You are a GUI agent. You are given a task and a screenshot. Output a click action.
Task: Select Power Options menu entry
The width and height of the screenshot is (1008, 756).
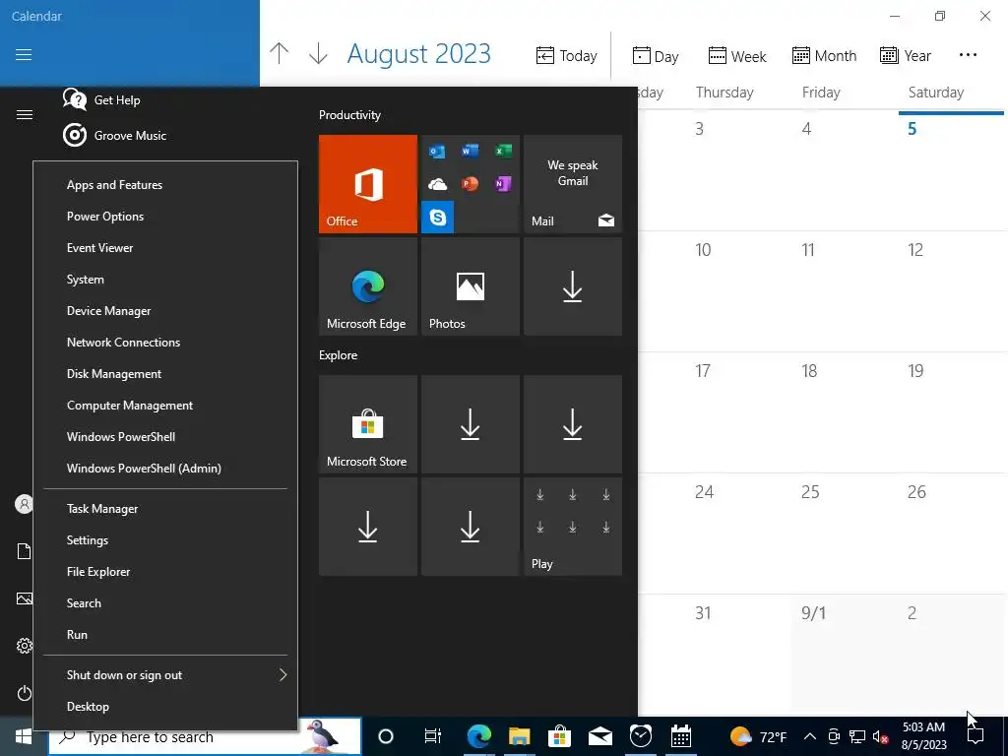pos(165,217)
